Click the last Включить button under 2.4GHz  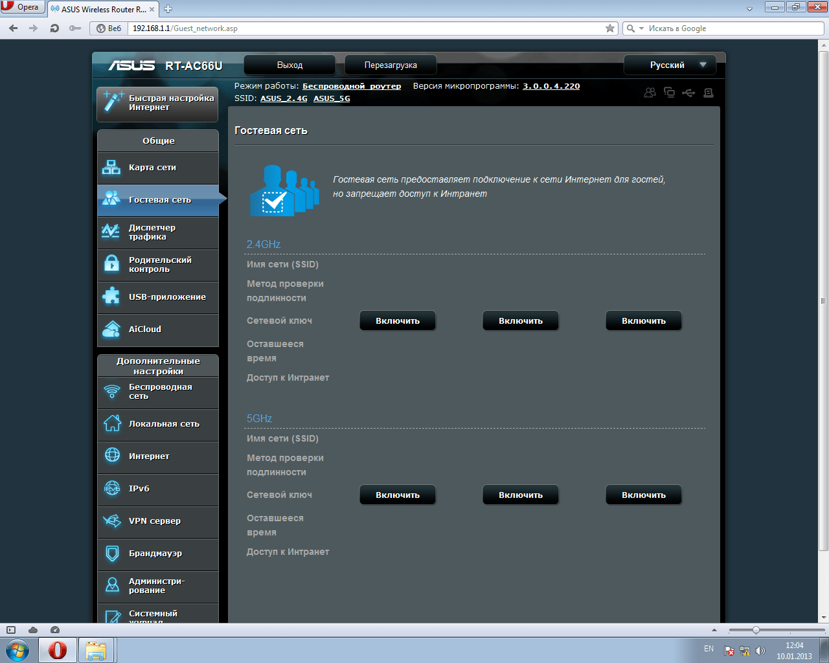644,320
